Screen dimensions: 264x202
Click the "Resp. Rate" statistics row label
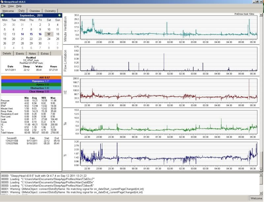coord(6,111)
